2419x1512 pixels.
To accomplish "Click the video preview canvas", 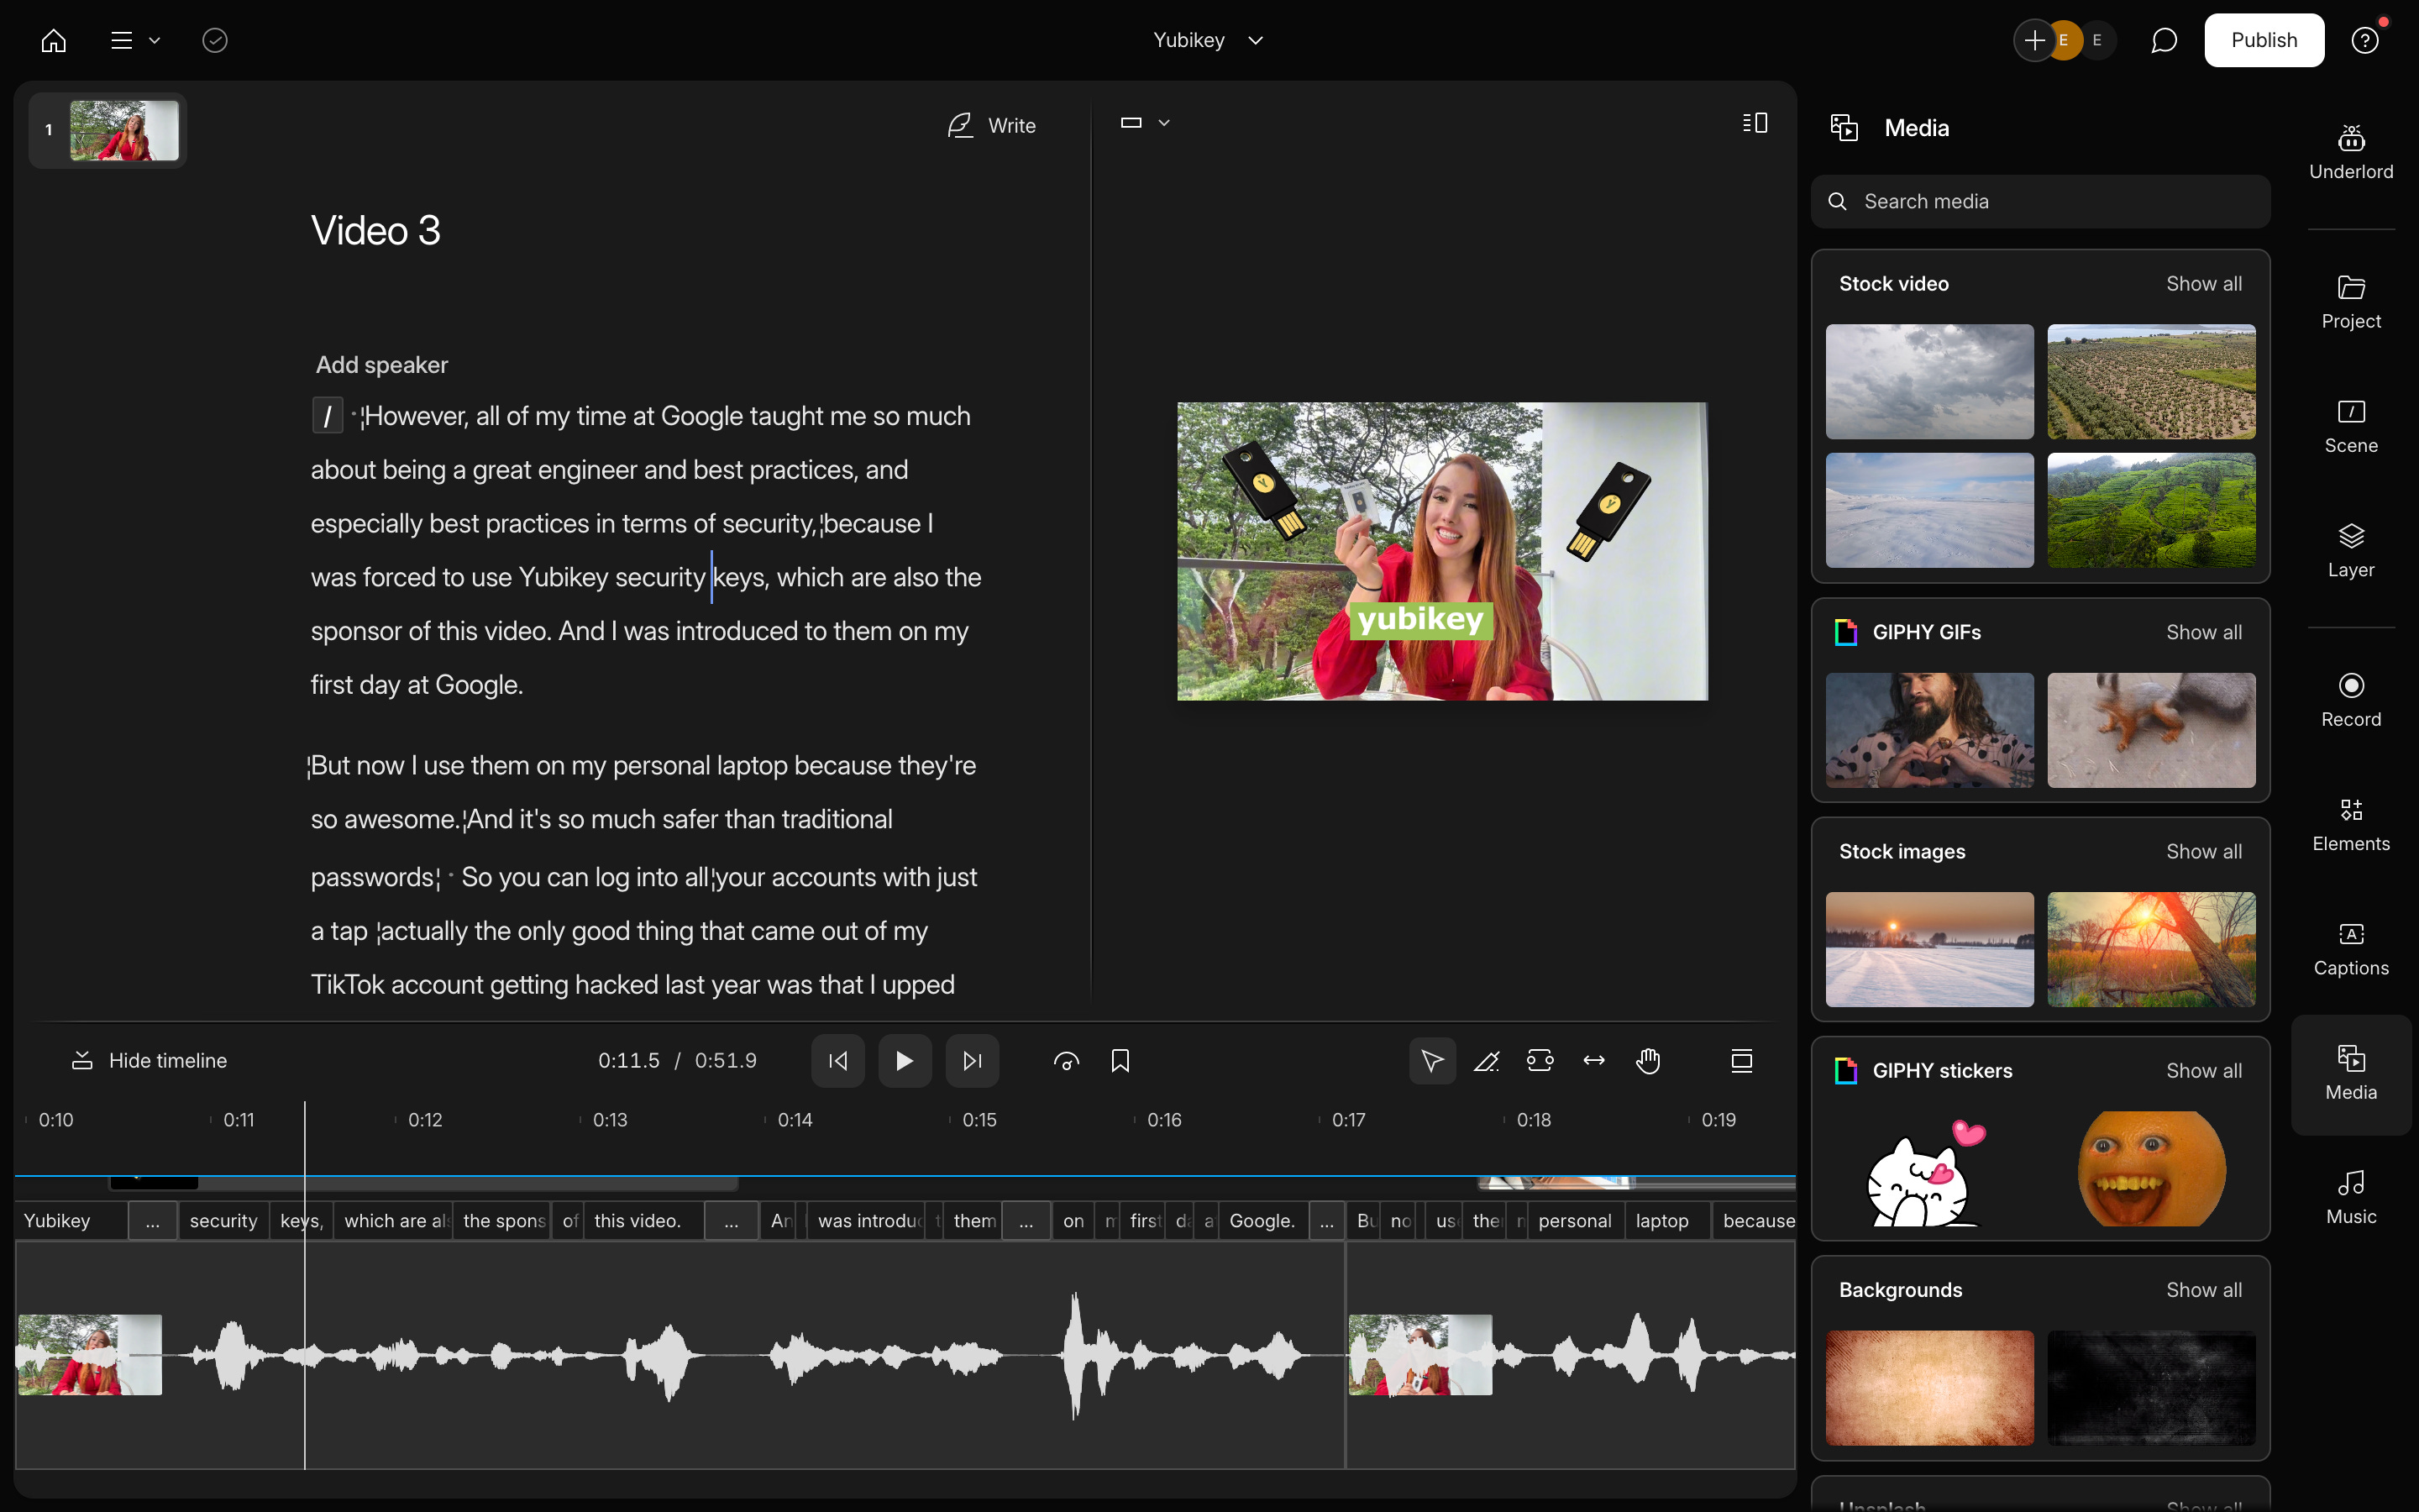I will (x=1442, y=551).
